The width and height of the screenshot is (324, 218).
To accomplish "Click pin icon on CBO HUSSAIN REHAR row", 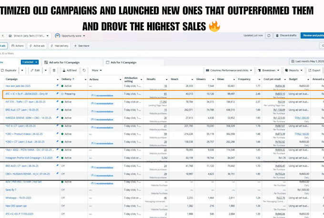I will point(57,173).
